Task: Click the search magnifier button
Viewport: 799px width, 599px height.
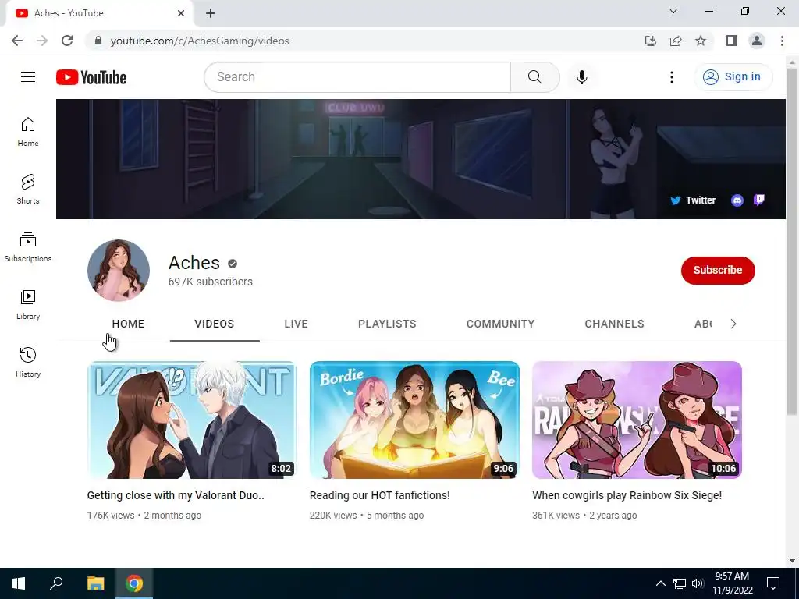Action: [535, 77]
